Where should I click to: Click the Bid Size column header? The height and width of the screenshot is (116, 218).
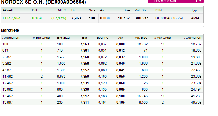63,38
